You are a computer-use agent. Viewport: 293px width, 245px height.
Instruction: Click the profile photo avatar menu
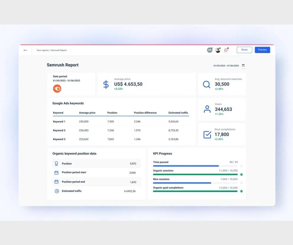click(218, 50)
